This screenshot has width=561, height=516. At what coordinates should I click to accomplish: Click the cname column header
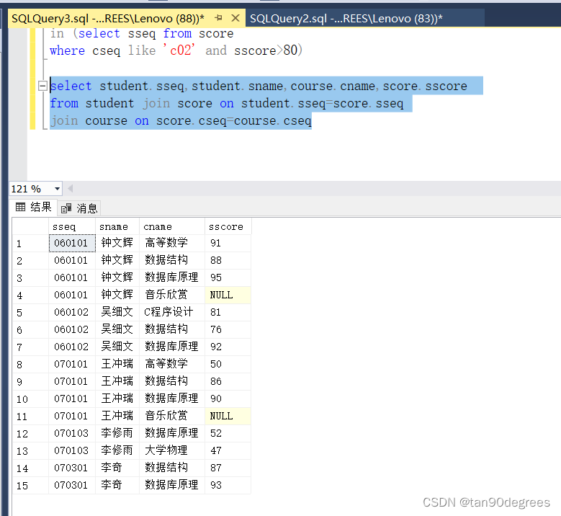point(172,227)
